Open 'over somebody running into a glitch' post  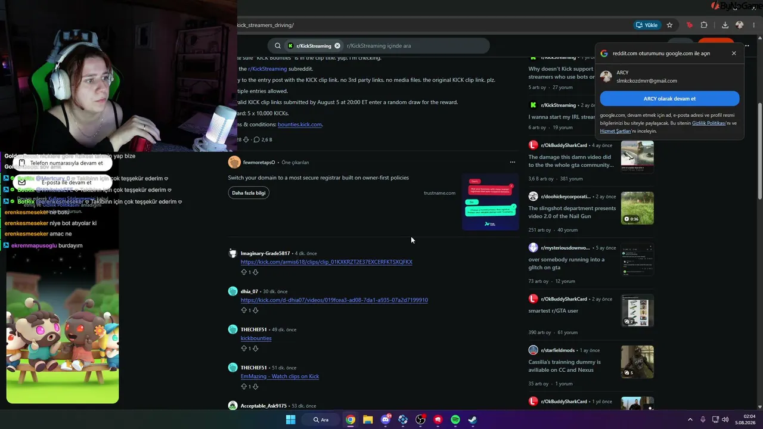coord(566,263)
